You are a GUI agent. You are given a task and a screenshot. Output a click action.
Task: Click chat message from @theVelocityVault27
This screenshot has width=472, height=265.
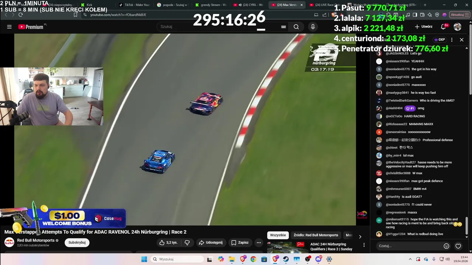(419, 164)
